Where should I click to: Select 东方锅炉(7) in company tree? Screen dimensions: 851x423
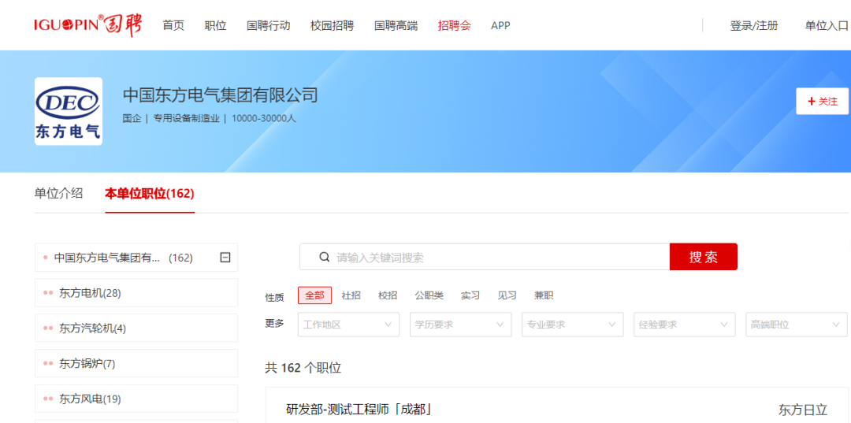tap(136, 363)
